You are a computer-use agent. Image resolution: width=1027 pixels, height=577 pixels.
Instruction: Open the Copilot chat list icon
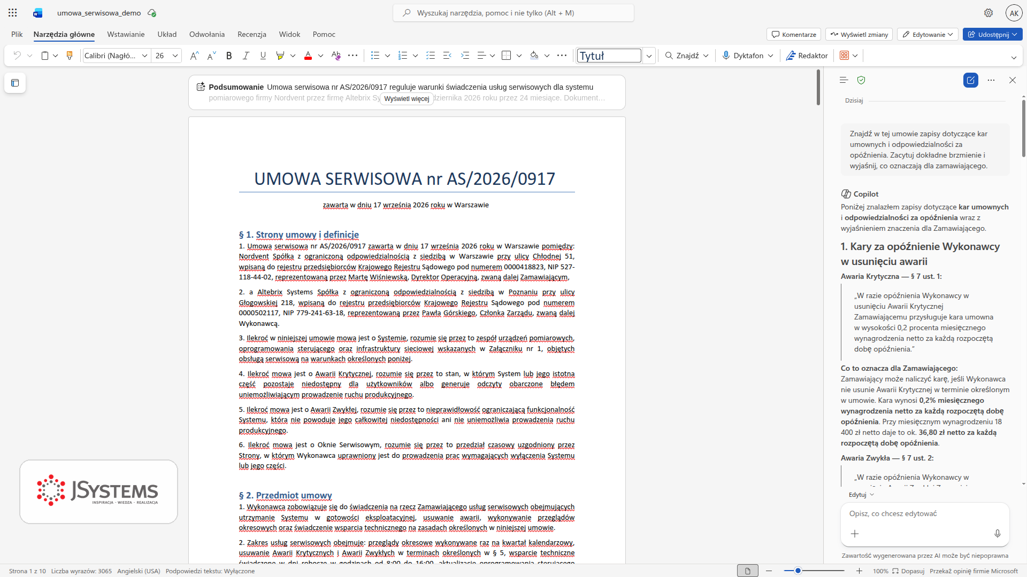pos(844,80)
